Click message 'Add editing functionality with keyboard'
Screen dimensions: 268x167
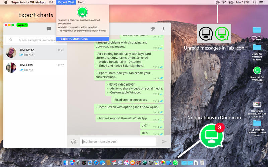coord(129,60)
